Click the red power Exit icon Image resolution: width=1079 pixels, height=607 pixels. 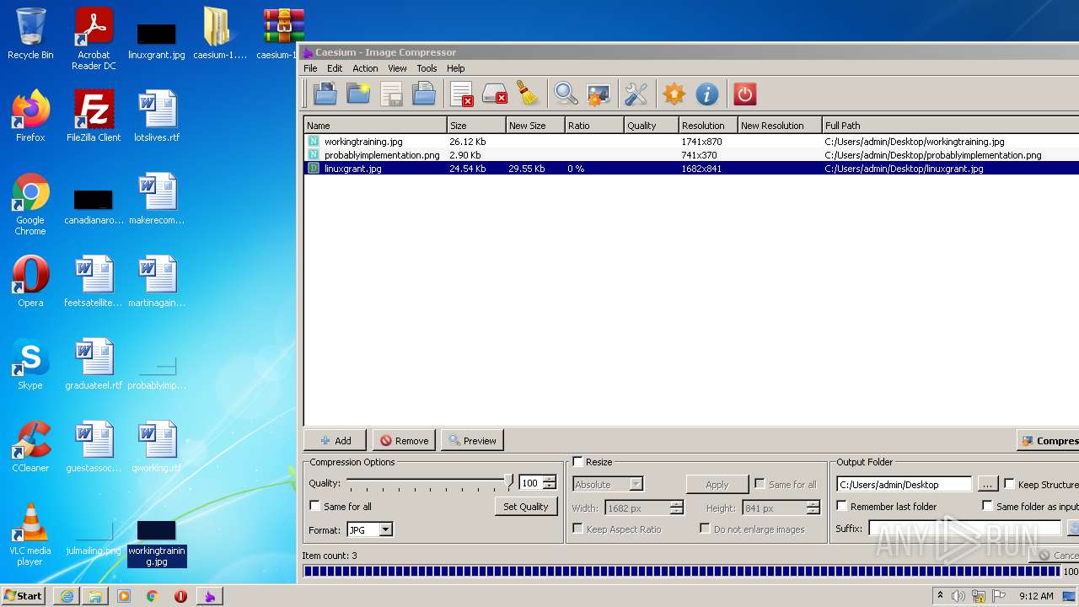point(744,94)
